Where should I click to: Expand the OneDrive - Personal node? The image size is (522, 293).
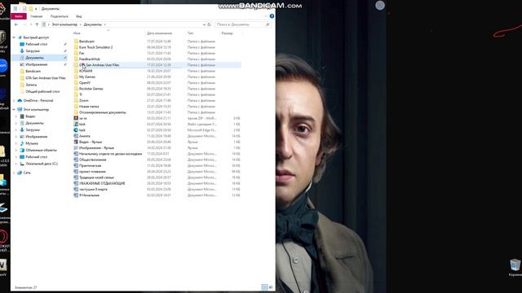coord(14,101)
